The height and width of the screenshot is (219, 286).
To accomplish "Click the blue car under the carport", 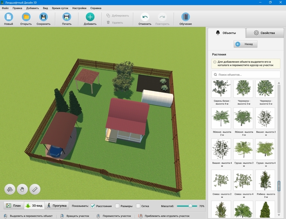I will [56, 151].
